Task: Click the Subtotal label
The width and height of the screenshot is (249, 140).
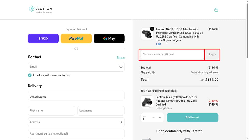Action: click(x=146, y=68)
